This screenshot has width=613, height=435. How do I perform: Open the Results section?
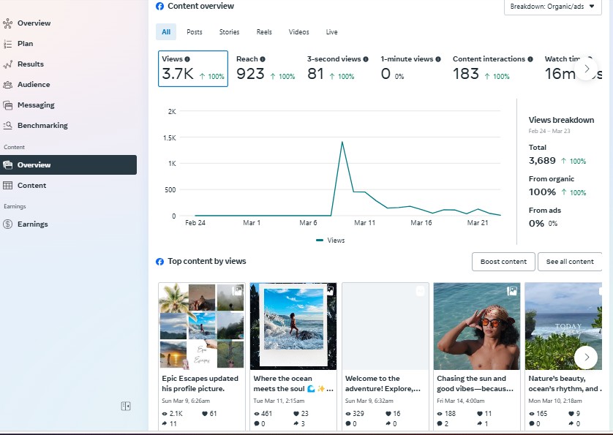(x=31, y=64)
